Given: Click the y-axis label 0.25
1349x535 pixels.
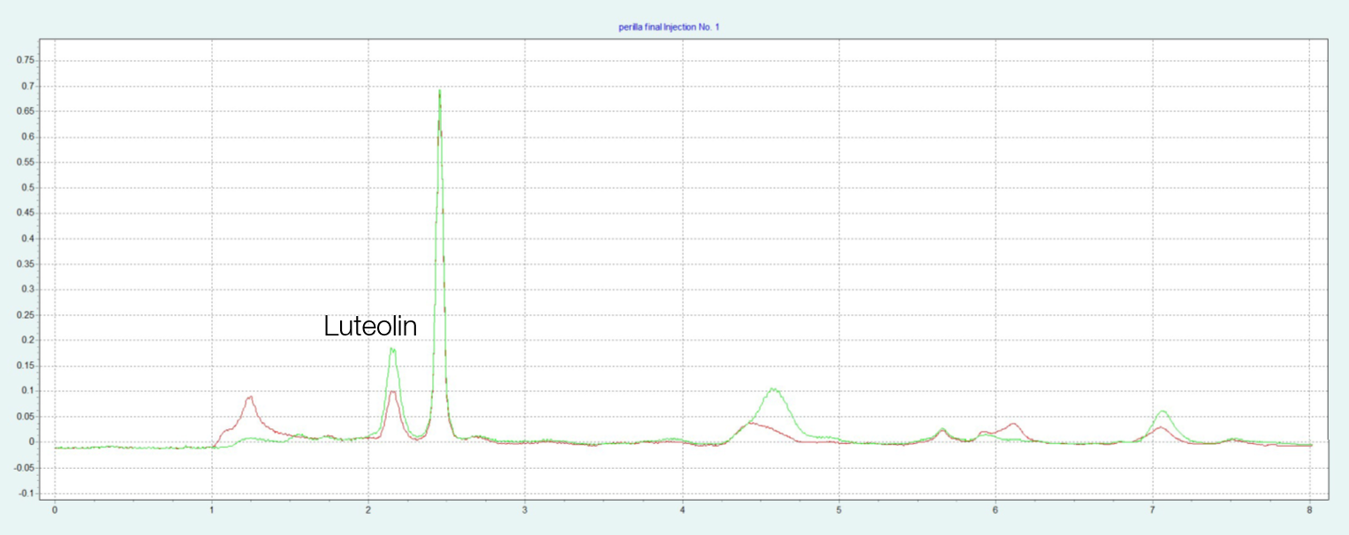Looking at the screenshot, I should point(24,315).
